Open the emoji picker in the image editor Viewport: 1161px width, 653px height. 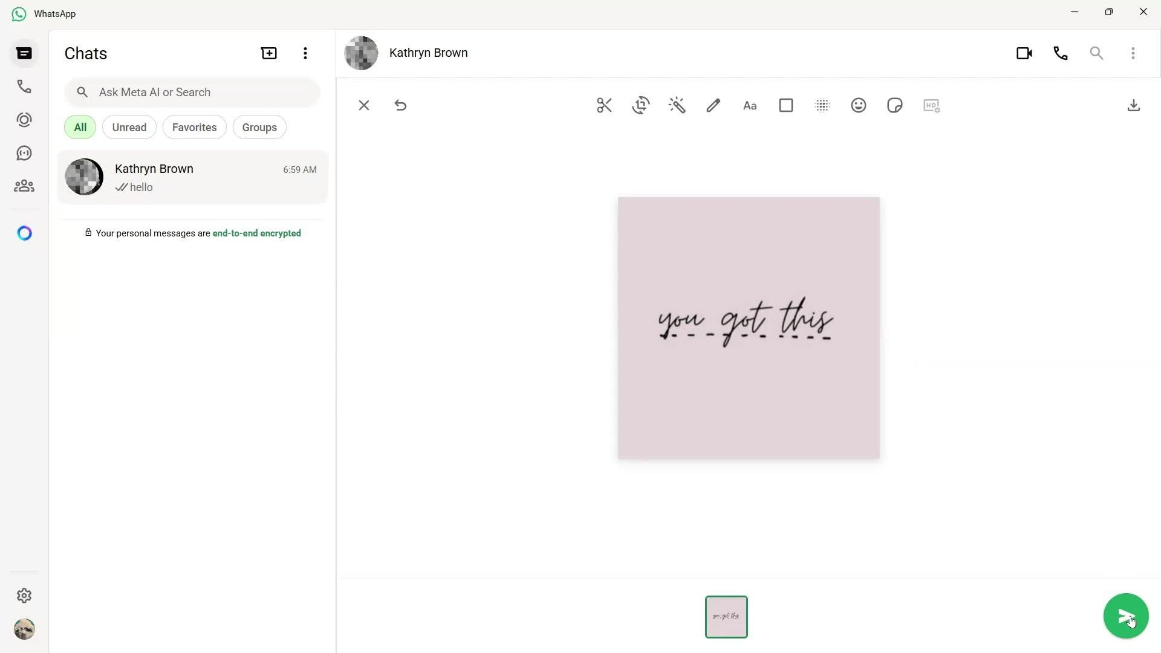pyautogui.click(x=858, y=105)
